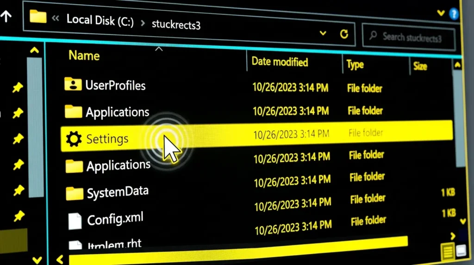
Task: Click the gear icon of Settings
Action: pyautogui.click(x=74, y=139)
